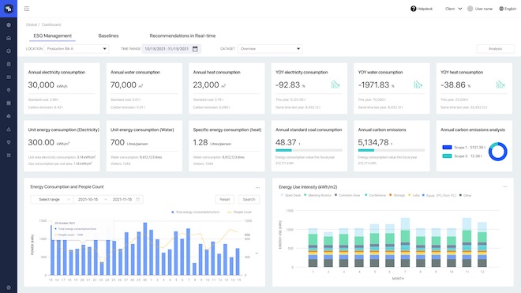Toggle the Storage legend series
This screenshot has width=521, height=293.
(x=397, y=195)
